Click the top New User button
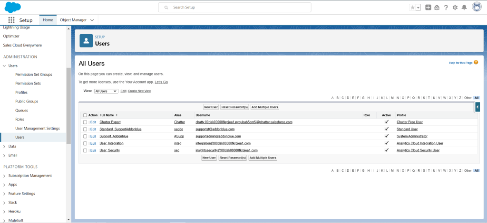487x223 pixels. [x=211, y=107]
